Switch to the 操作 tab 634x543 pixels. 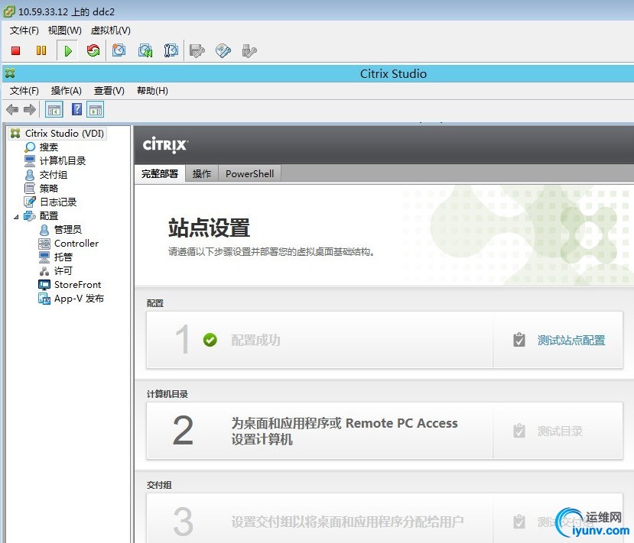coord(202,174)
